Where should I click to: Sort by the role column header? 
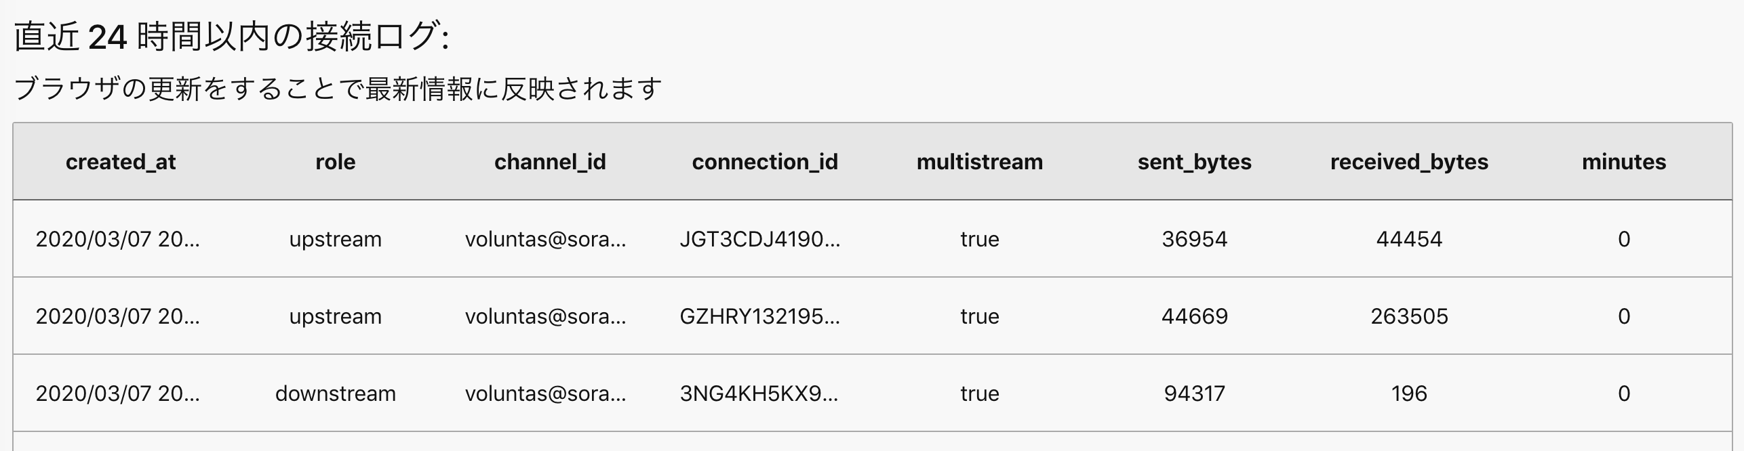(x=335, y=162)
